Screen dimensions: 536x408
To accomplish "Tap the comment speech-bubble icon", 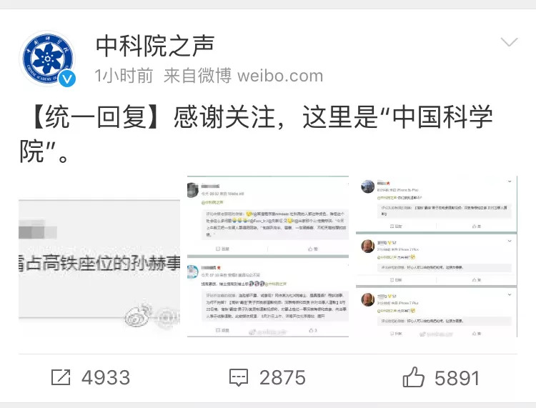I will pos(238,377).
